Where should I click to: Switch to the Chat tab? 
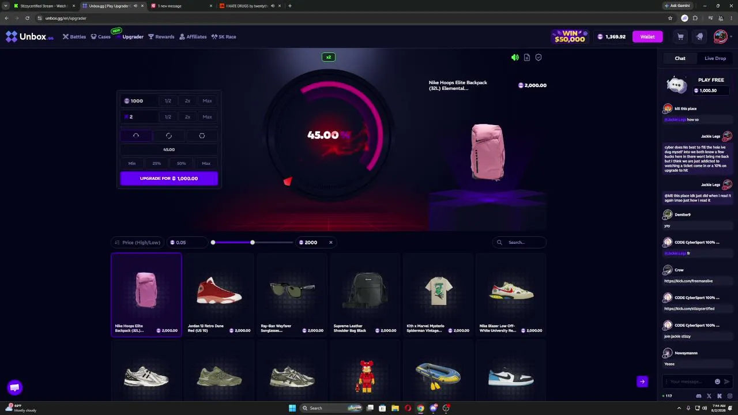(x=680, y=58)
